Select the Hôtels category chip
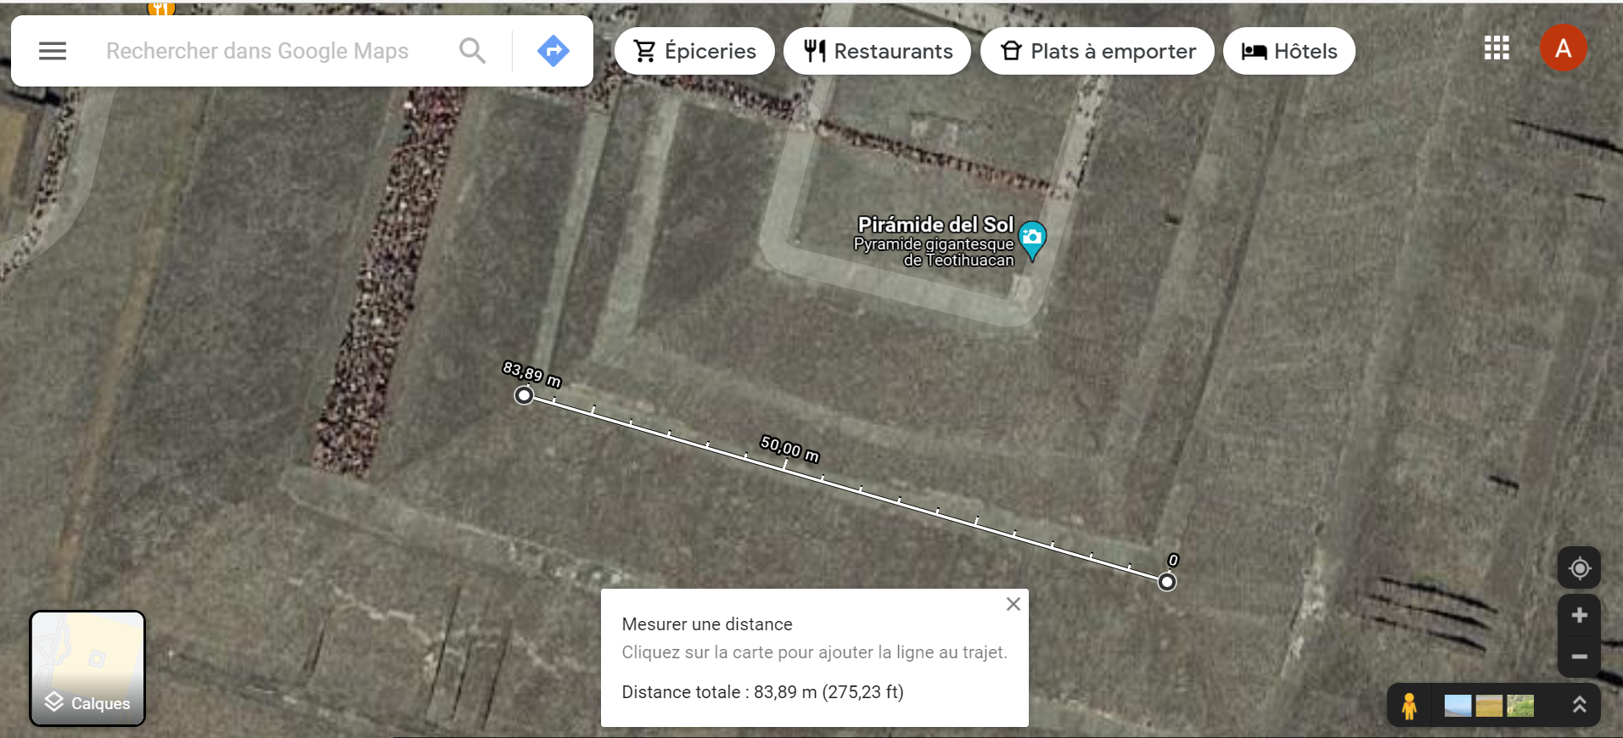Screen dimensions: 1623x738 point(1289,51)
